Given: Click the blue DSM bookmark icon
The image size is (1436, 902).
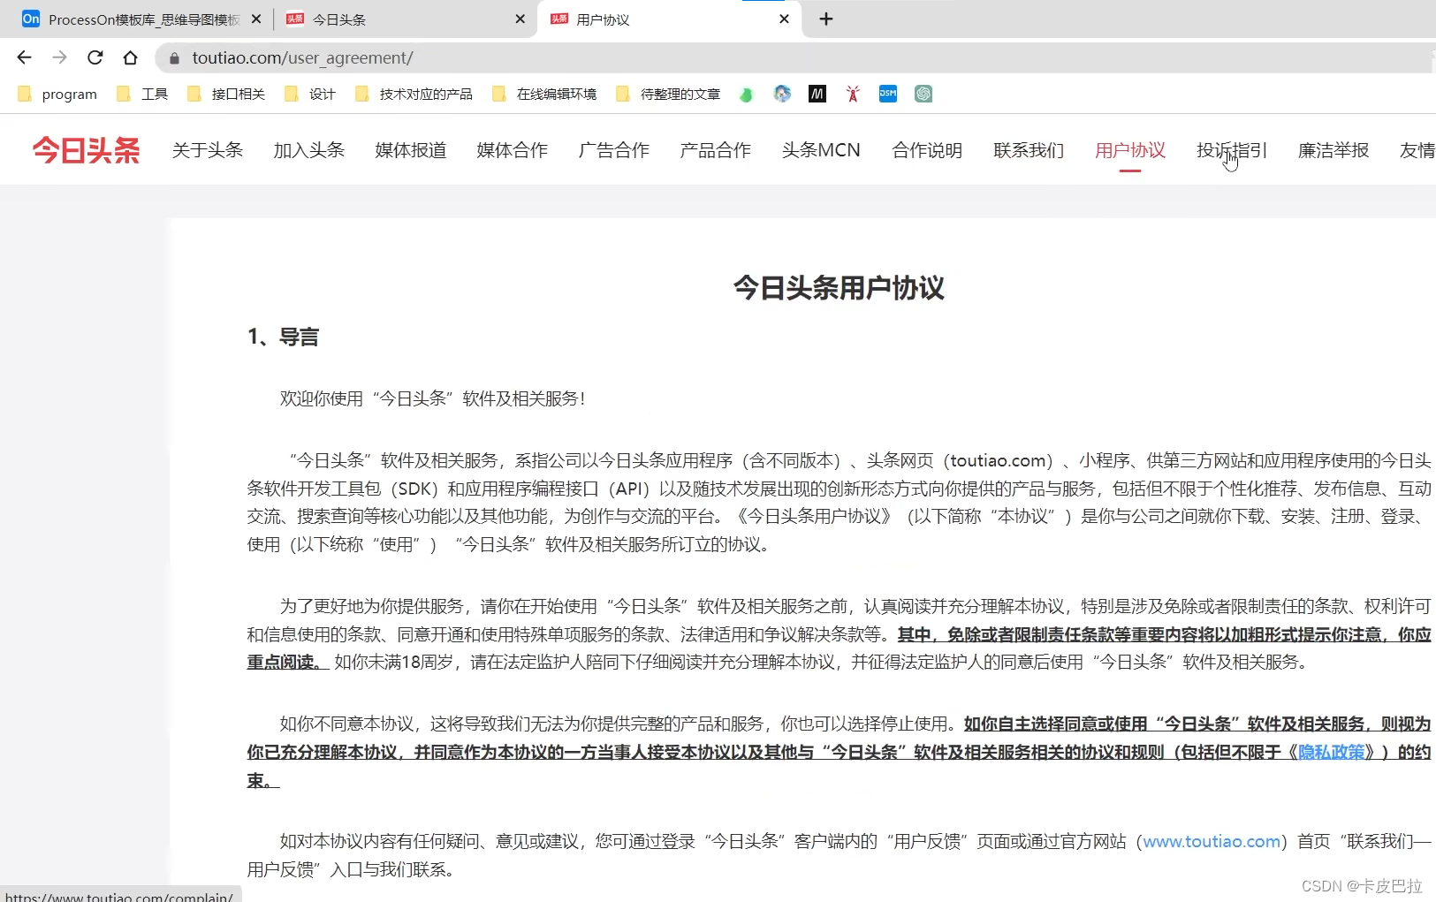Looking at the screenshot, I should pyautogui.click(x=888, y=94).
